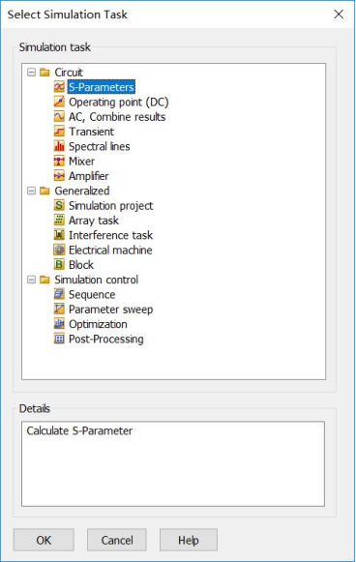Click the Operating point (DC) icon
Image resolution: width=356 pixels, height=562 pixels.
point(59,102)
